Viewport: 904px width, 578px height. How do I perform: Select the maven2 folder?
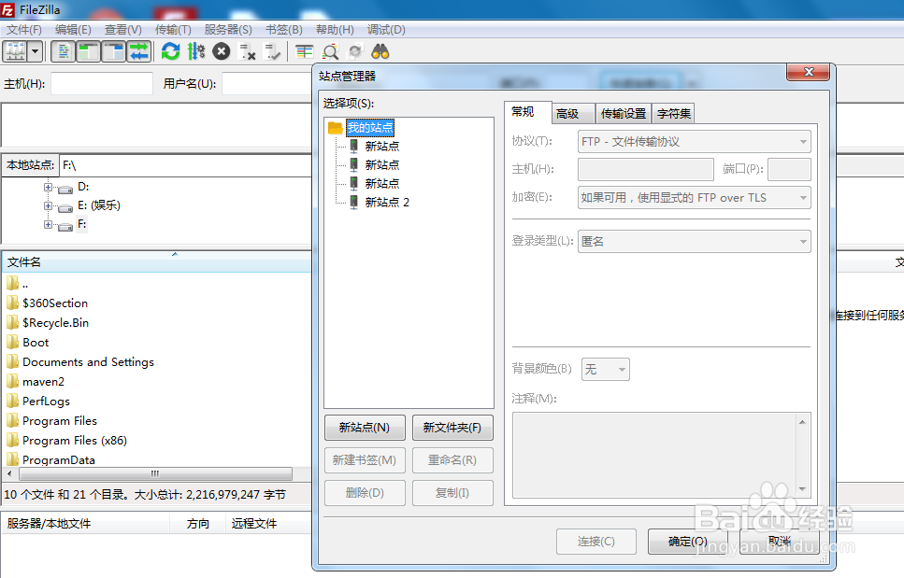pyautogui.click(x=43, y=382)
